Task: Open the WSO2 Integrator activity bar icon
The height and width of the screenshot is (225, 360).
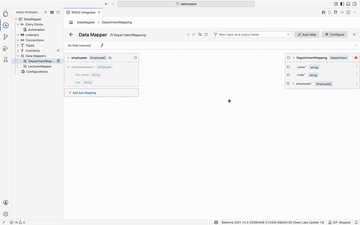Action: (5, 25)
